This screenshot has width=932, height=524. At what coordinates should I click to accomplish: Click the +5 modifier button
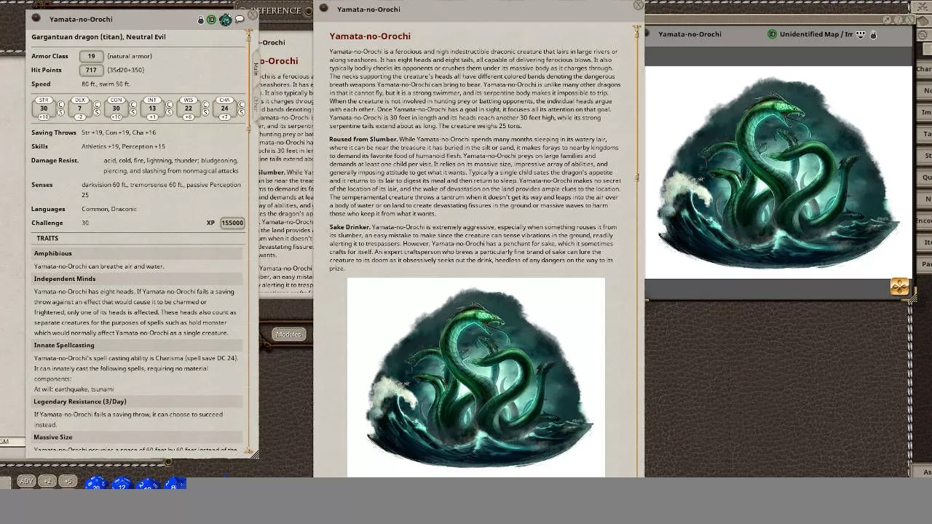(68, 481)
